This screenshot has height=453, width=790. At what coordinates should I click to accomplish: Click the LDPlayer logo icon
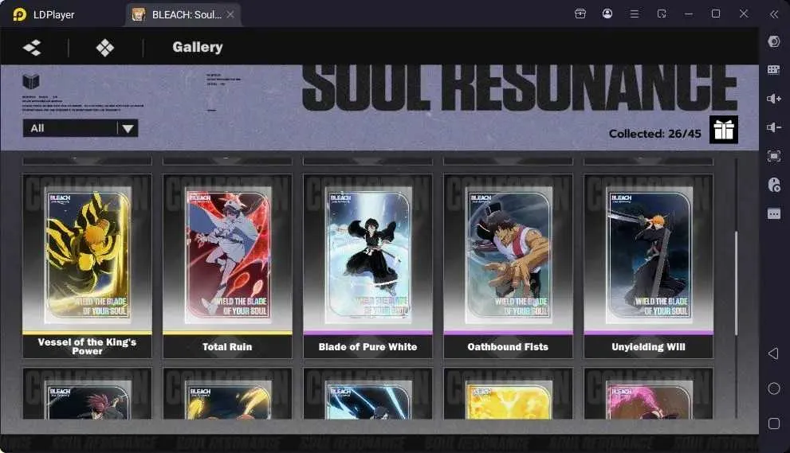19,14
